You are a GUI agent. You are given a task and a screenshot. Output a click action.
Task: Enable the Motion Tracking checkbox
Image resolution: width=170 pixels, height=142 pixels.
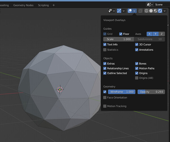(x=105, y=106)
